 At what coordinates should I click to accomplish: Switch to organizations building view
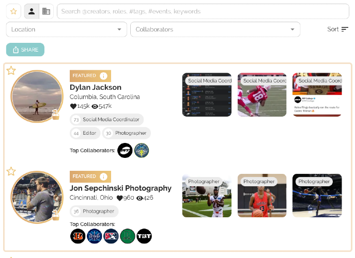click(x=46, y=11)
